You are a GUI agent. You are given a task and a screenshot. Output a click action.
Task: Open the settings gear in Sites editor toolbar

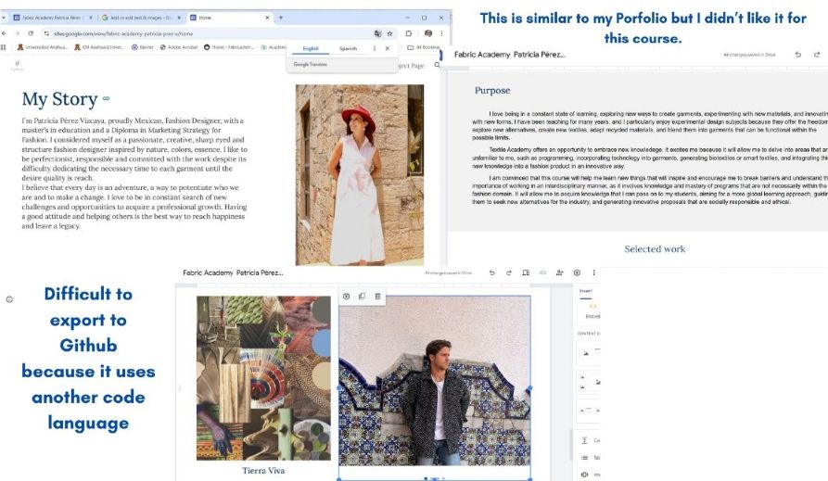(x=577, y=272)
